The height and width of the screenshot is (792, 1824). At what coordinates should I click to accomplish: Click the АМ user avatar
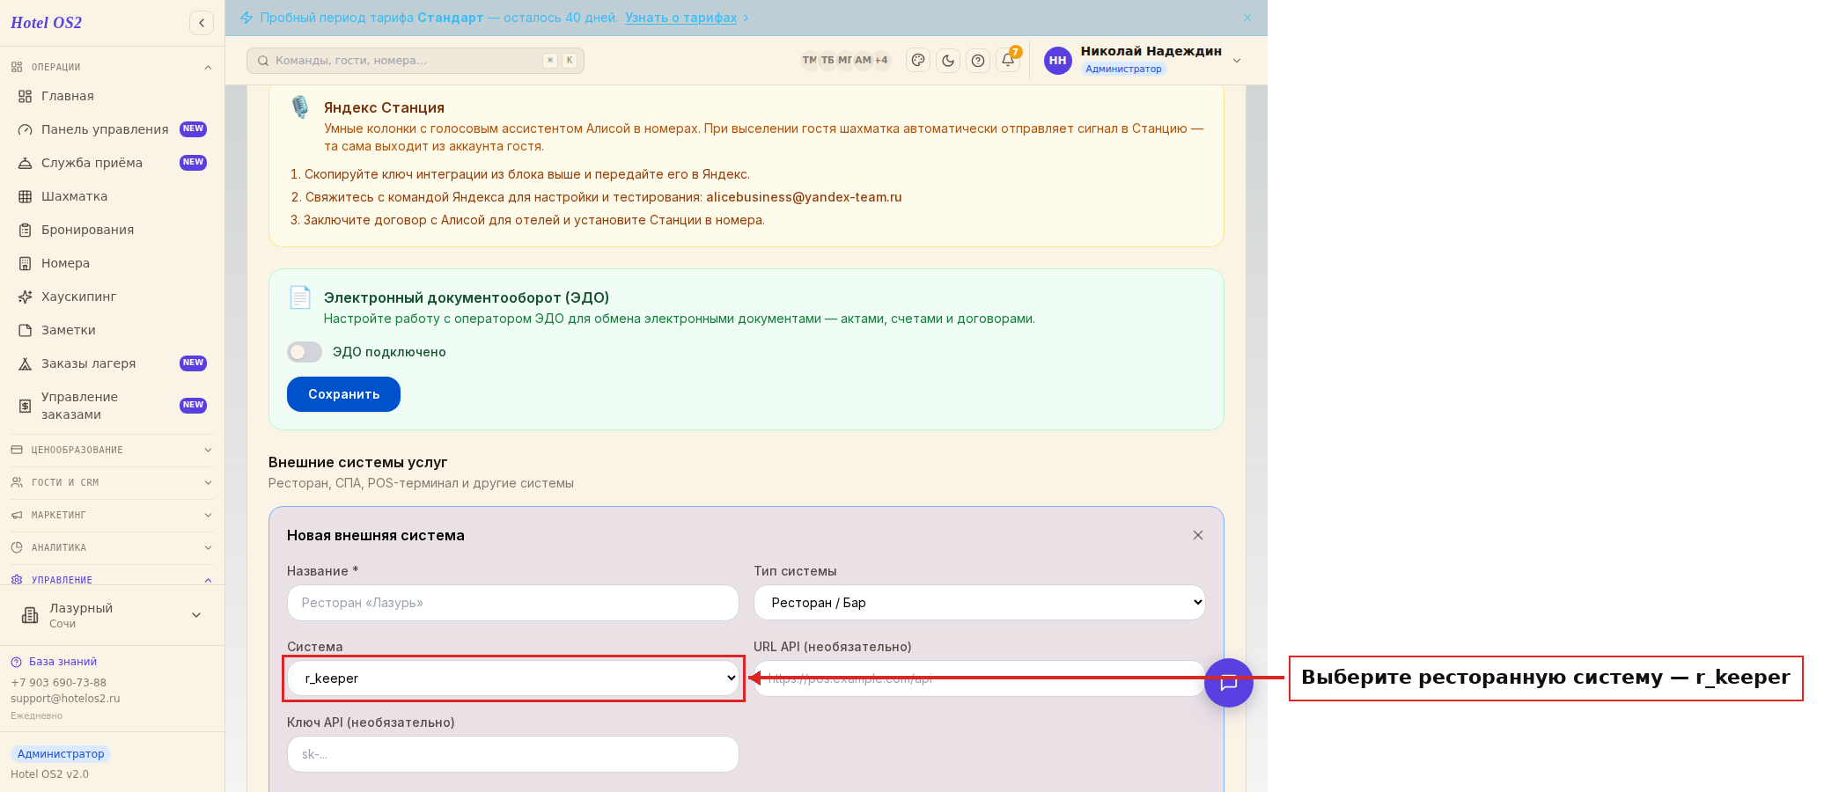coord(863,61)
